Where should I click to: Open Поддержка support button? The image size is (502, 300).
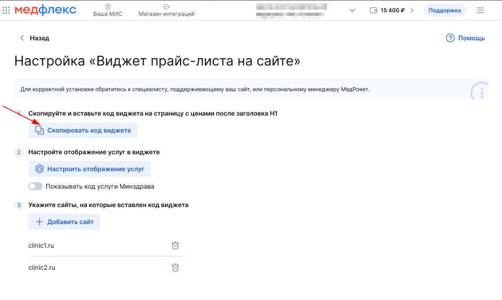pos(445,11)
